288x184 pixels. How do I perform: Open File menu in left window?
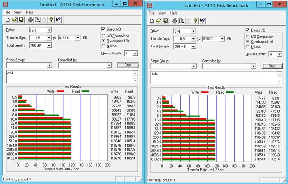(x=7, y=12)
